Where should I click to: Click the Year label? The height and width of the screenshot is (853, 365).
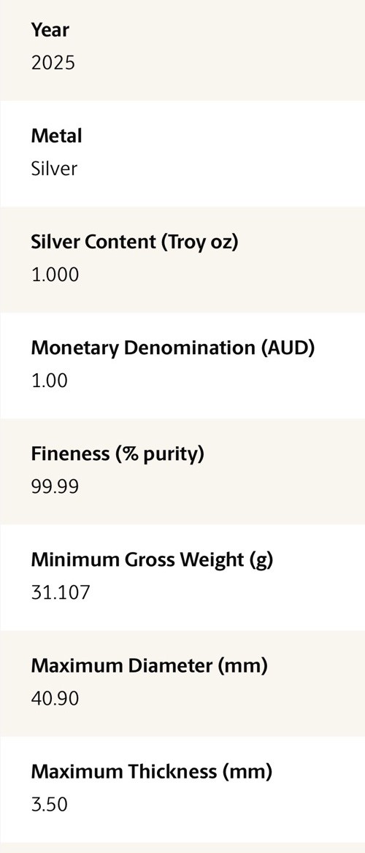point(50,30)
